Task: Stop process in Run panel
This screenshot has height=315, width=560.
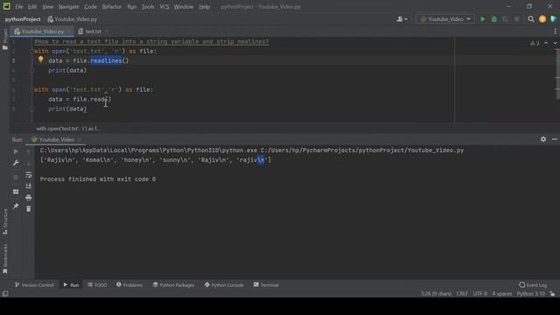Action: [16, 177]
